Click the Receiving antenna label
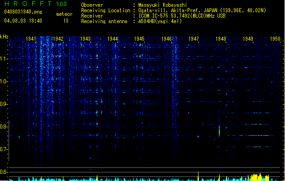 [104, 21]
